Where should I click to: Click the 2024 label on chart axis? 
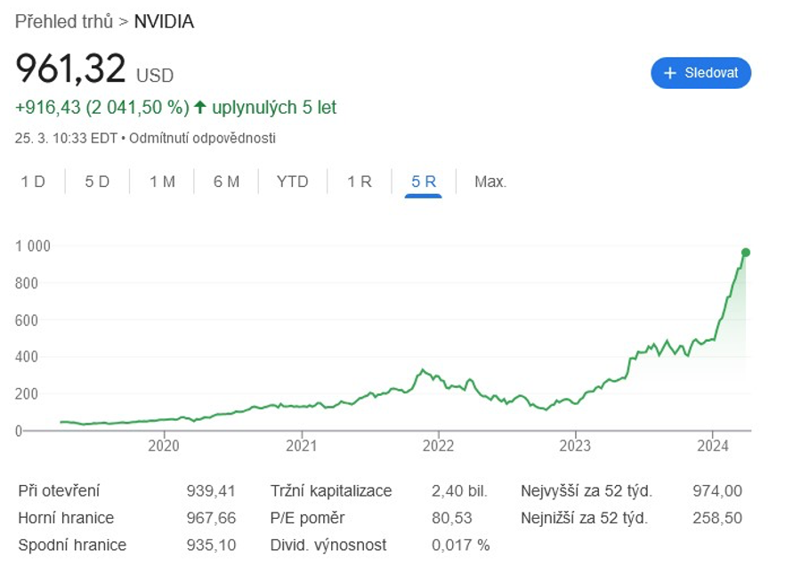(x=713, y=444)
